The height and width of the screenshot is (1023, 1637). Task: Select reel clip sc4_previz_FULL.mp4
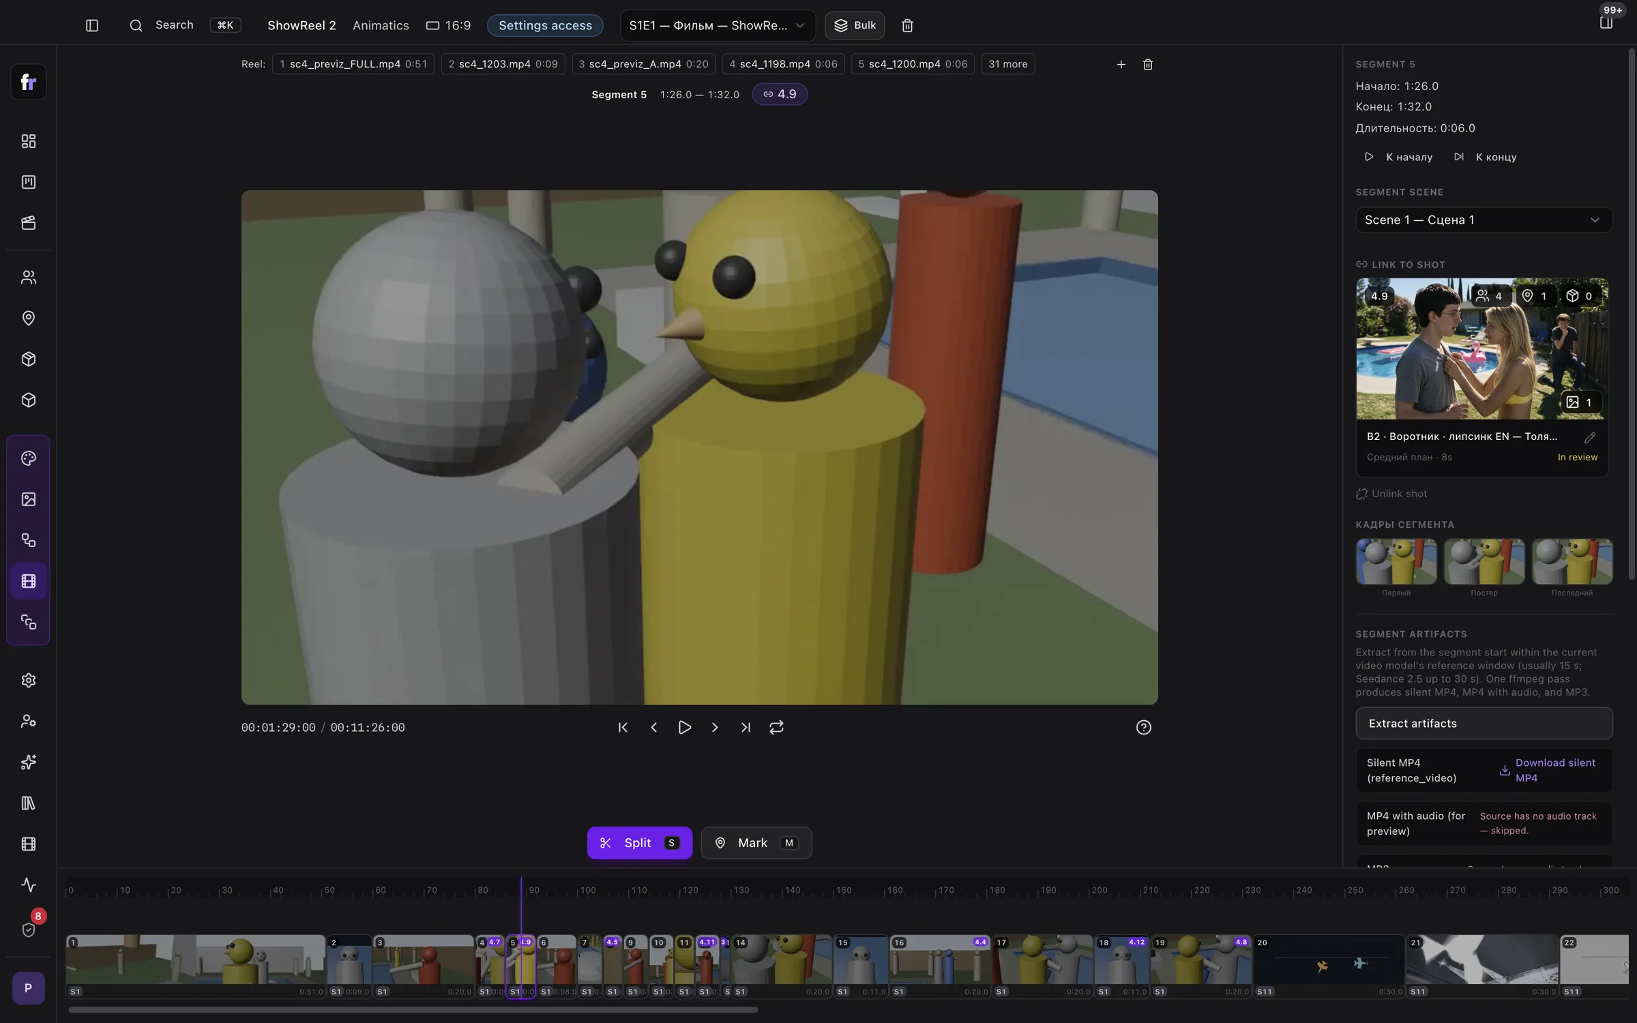pyautogui.click(x=353, y=64)
